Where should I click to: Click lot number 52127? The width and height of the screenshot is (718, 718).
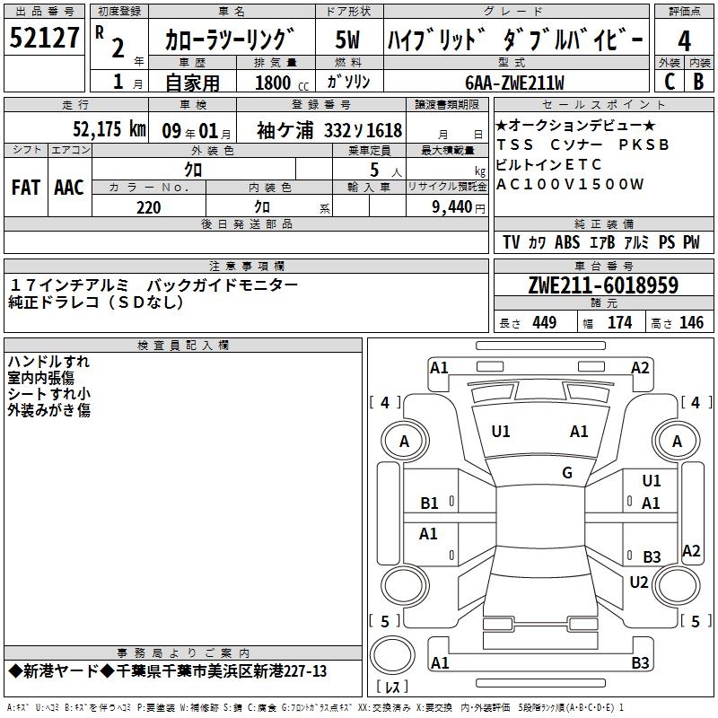pos(44,38)
